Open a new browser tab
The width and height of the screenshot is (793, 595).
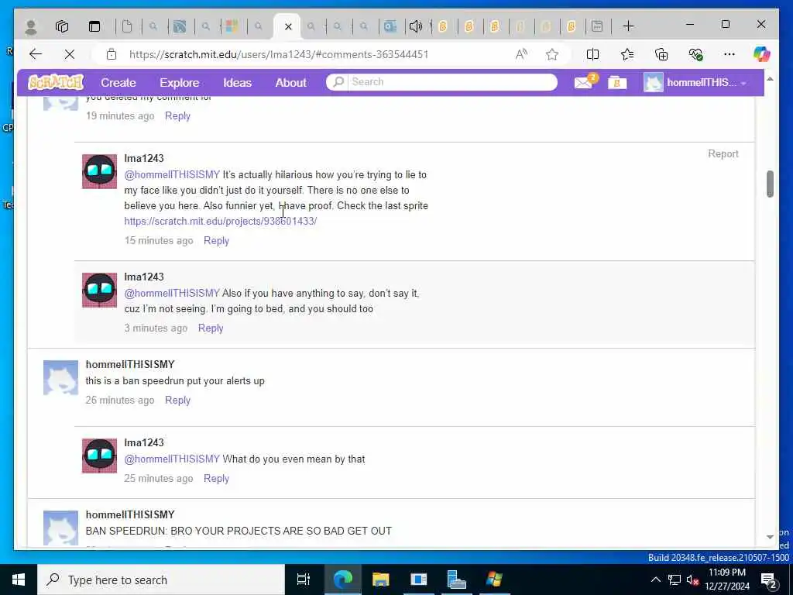(x=628, y=26)
